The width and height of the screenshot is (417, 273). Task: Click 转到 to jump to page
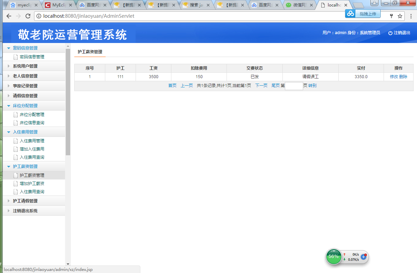point(312,86)
